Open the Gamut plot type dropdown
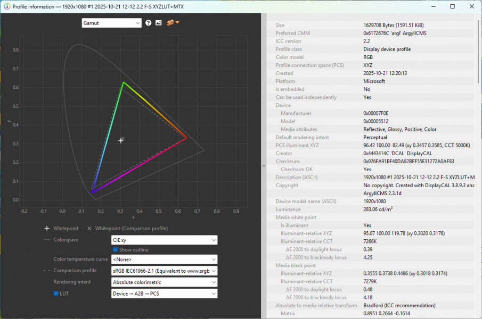The height and width of the screenshot is (319, 482). (x=111, y=23)
